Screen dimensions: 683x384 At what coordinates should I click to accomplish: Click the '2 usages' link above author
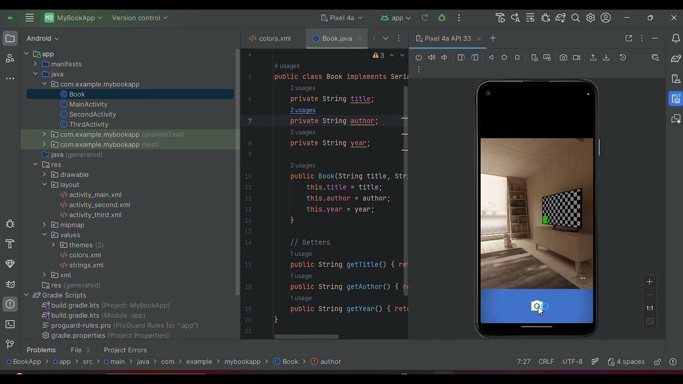tap(303, 110)
